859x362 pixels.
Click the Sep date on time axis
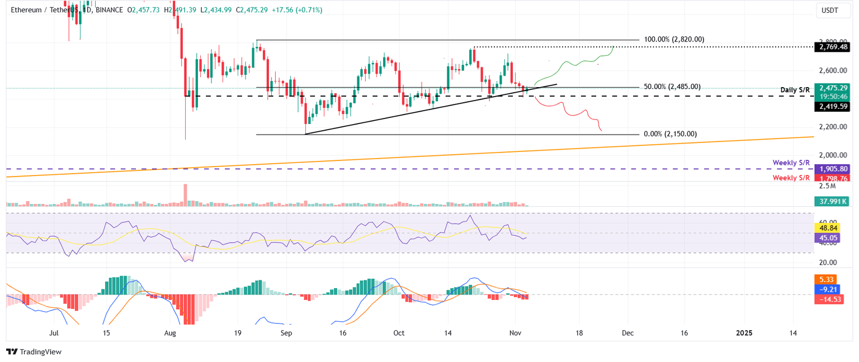tap(286, 332)
